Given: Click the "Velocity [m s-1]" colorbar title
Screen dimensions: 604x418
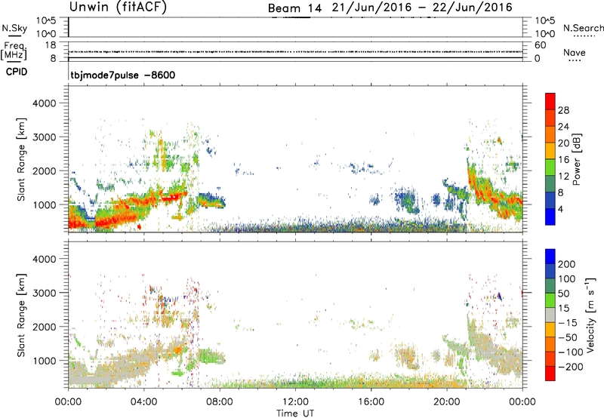Looking at the screenshot, I should tap(590, 315).
